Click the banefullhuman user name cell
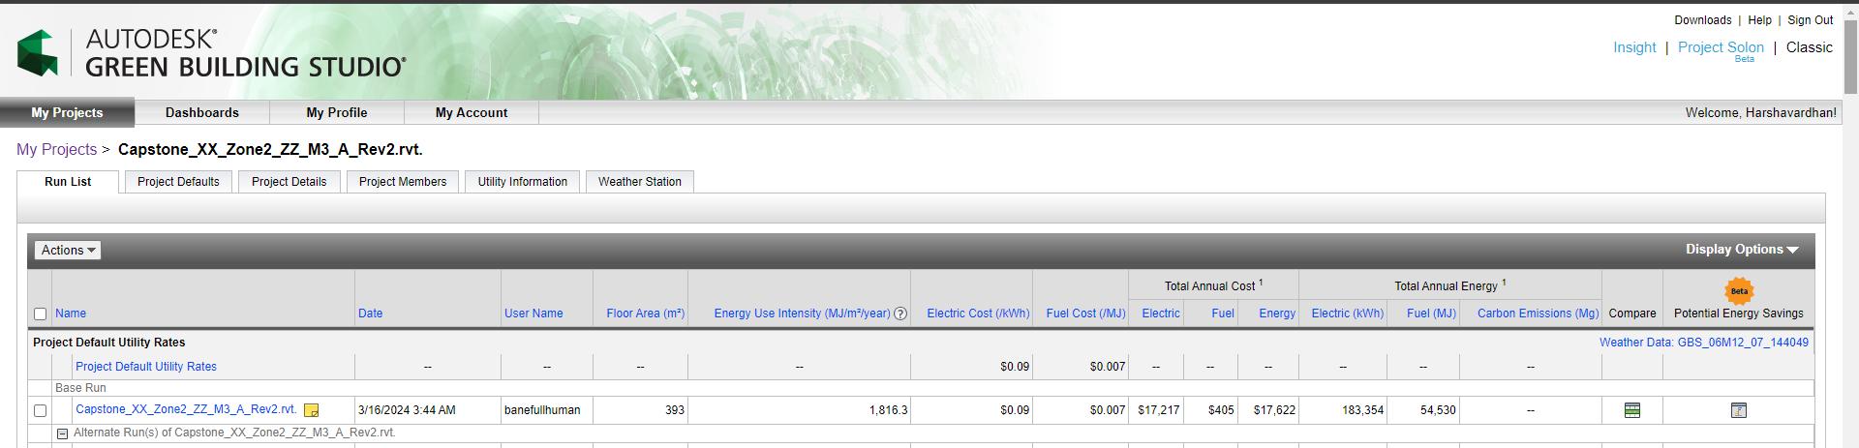 point(542,410)
